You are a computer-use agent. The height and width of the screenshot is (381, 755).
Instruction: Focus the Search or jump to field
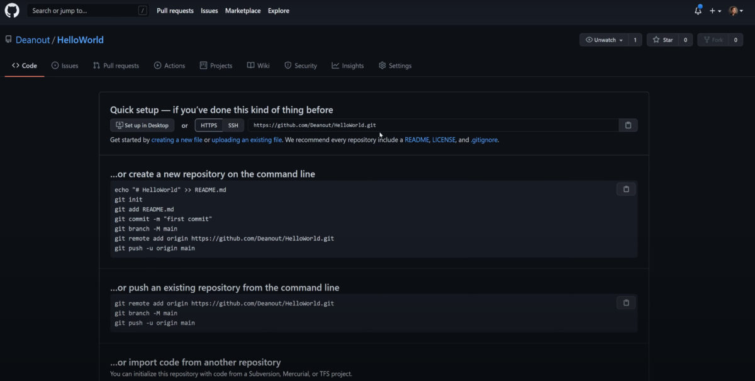point(82,11)
